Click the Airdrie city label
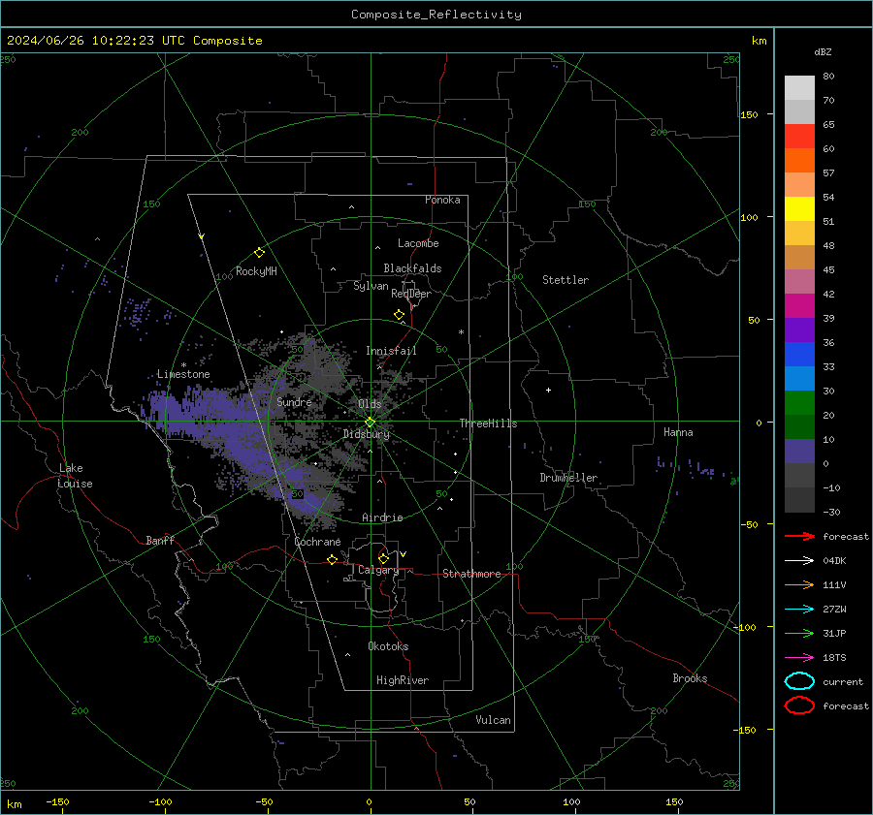The height and width of the screenshot is (815, 873). tap(382, 517)
